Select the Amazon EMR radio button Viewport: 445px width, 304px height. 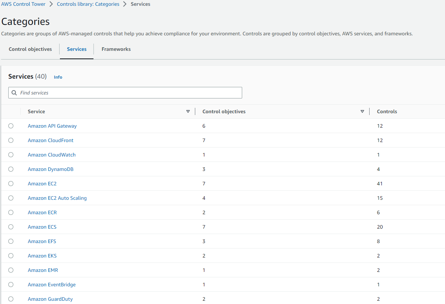[x=11, y=270]
